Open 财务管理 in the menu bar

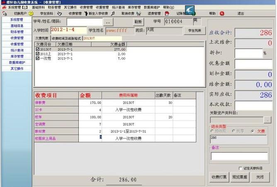54,7
